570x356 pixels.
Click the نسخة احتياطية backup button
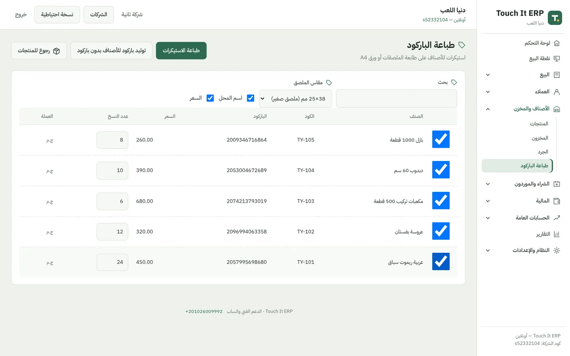click(57, 15)
